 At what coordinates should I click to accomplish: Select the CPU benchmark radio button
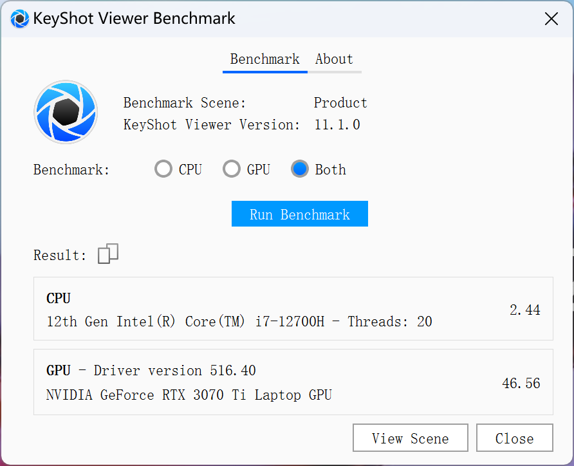[163, 169]
